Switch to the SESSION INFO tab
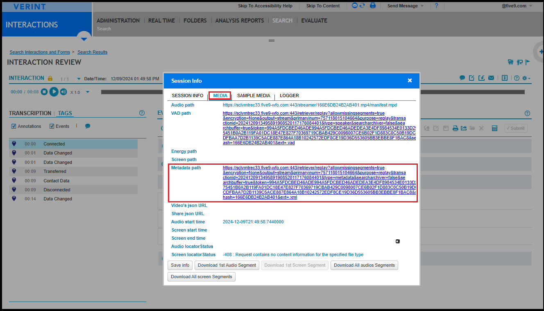The image size is (544, 311). [188, 95]
